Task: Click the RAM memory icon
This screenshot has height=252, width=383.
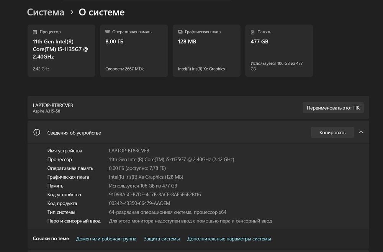Action: point(108,32)
